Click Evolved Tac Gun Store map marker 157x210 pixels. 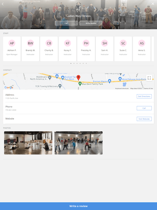(63, 77)
